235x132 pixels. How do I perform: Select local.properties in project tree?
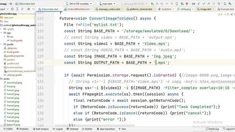[13, 67]
